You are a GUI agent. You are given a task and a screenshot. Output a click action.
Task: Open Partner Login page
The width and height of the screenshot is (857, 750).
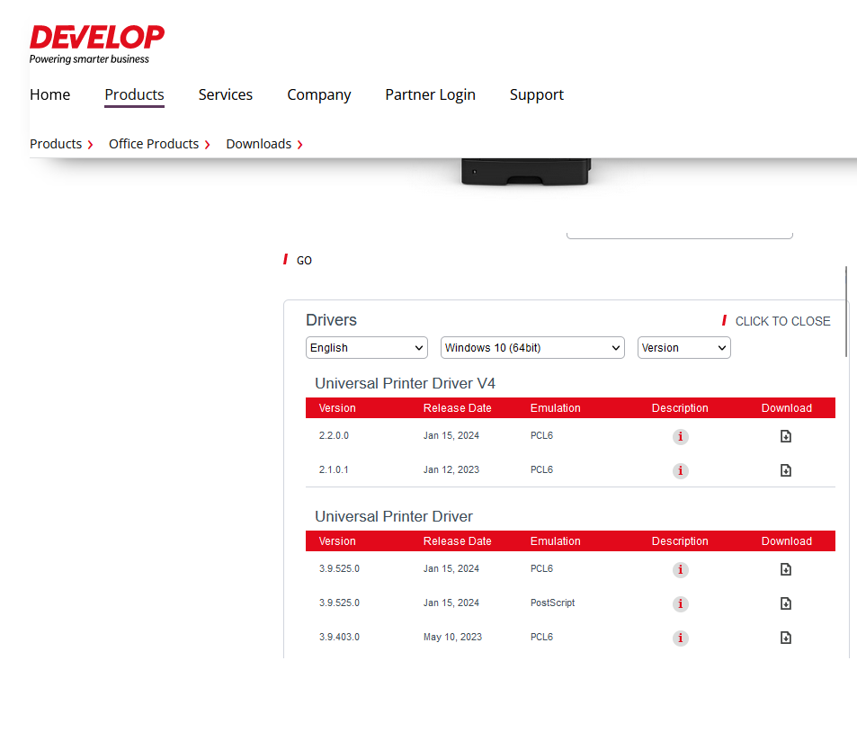pyautogui.click(x=430, y=95)
